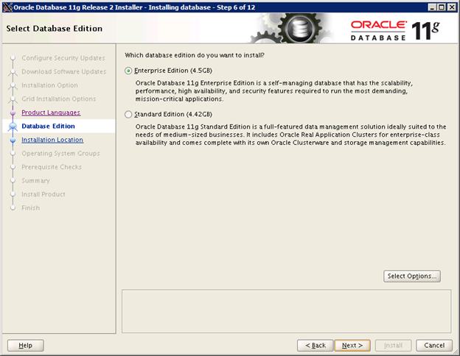
Task: Click 'Prerequisite Checks' step text
Action: (x=52, y=167)
